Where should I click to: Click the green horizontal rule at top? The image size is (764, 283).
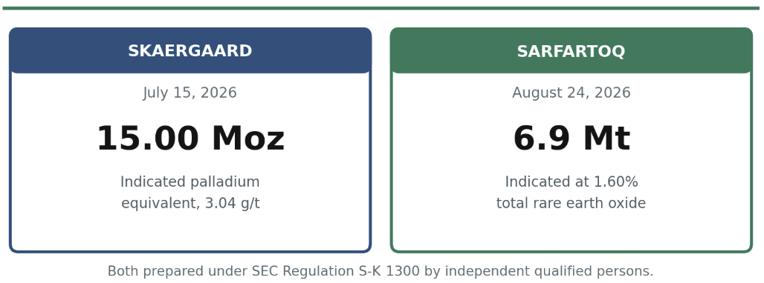[381, 8]
